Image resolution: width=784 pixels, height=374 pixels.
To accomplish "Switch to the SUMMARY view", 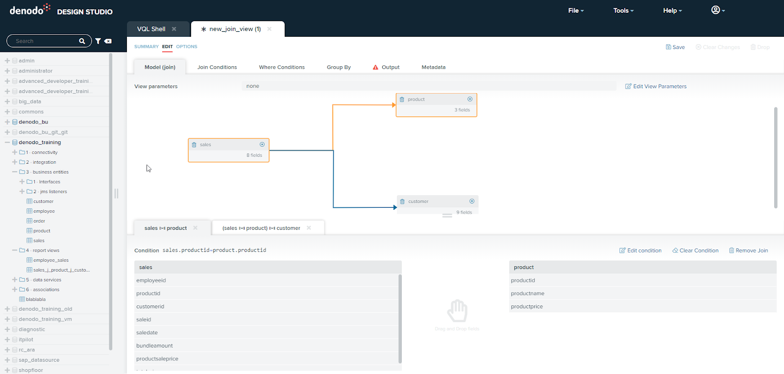I will (x=147, y=47).
